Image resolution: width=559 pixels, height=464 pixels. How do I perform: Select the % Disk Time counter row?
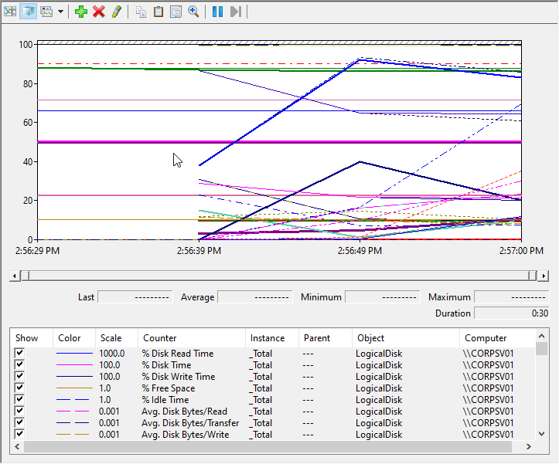pos(166,365)
